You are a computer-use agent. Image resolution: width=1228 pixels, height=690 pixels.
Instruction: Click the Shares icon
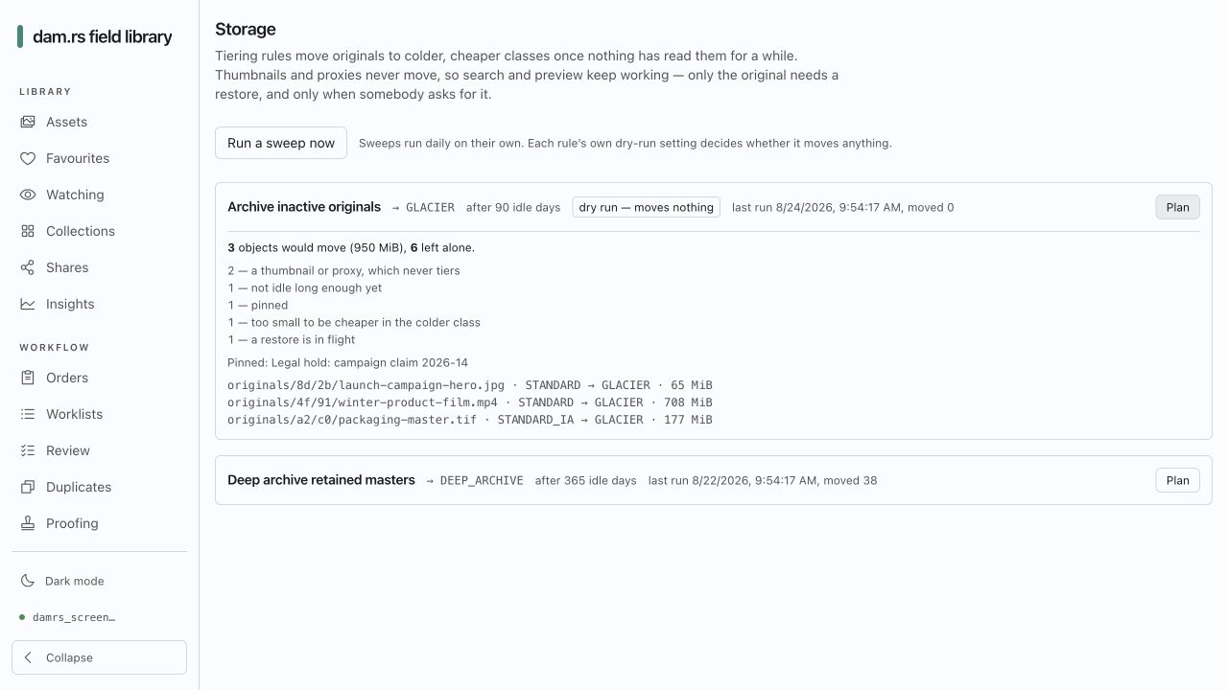pos(28,267)
